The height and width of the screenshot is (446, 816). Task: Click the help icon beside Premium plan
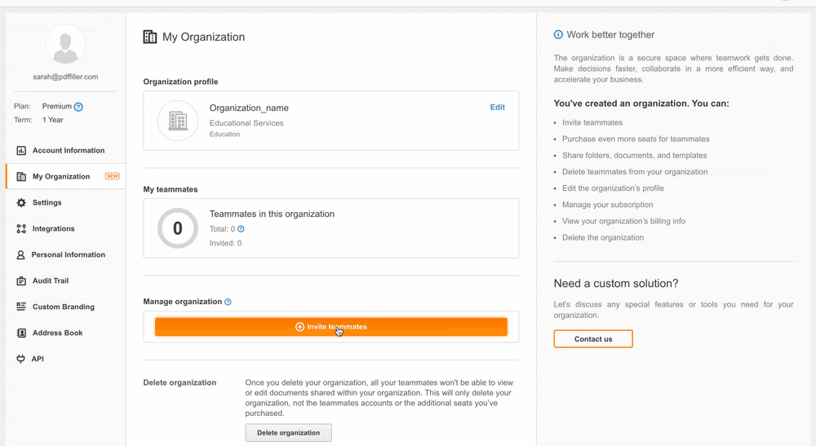pyautogui.click(x=78, y=107)
